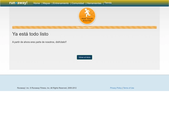Select the Comunidad menu item

(78, 3)
